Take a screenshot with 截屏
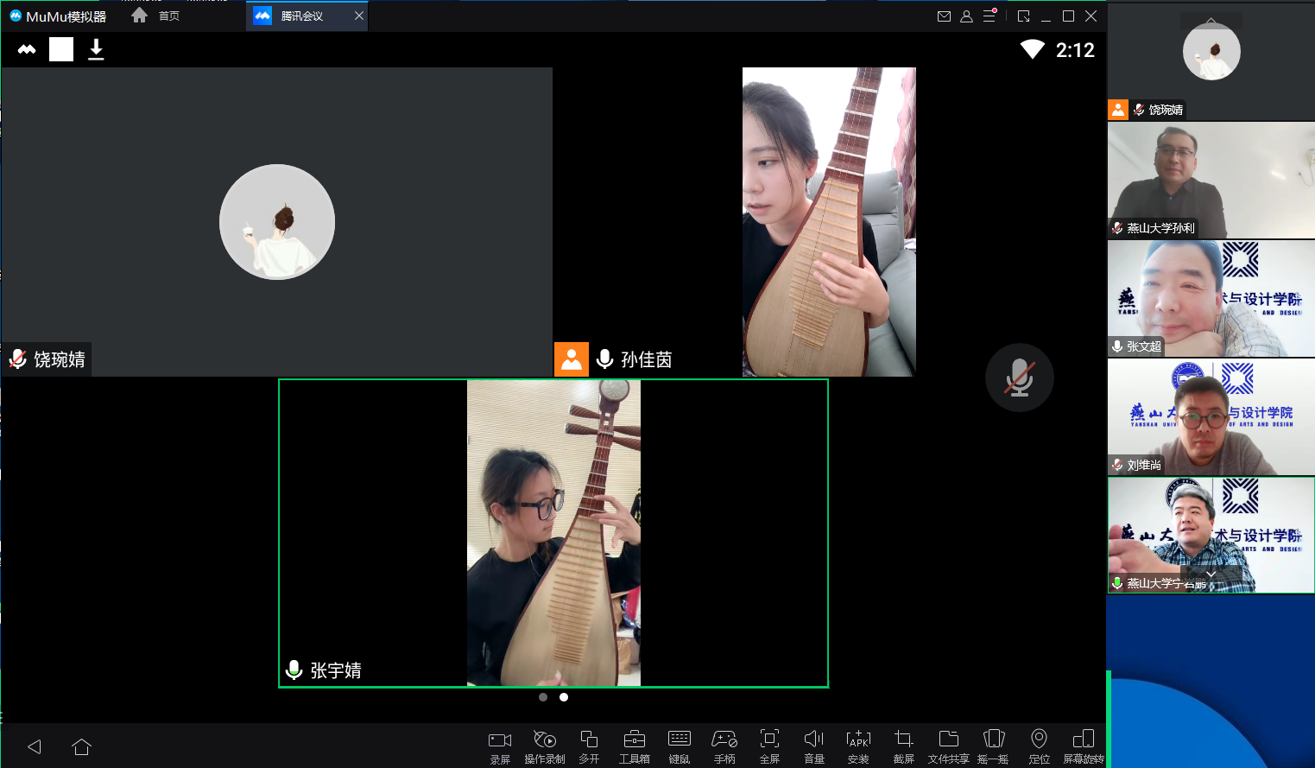The height and width of the screenshot is (768, 1315). coord(903,740)
